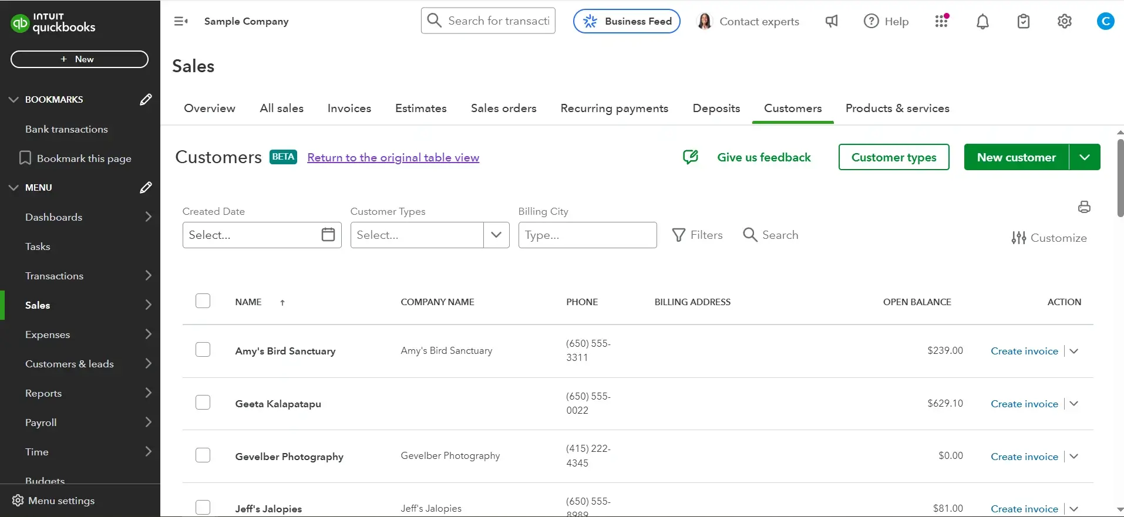Check the Geeta Kalapatapu row
Image resolution: width=1124 pixels, height=517 pixels.
pos(203,403)
